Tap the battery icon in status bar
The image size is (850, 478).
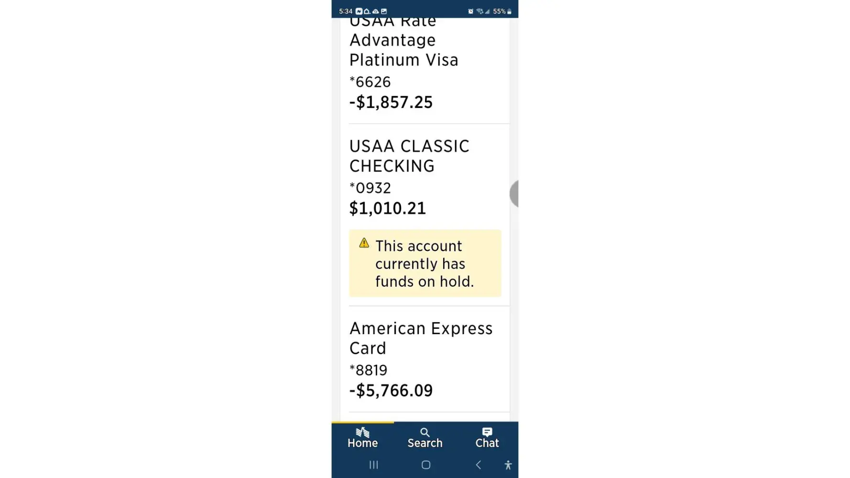click(510, 11)
